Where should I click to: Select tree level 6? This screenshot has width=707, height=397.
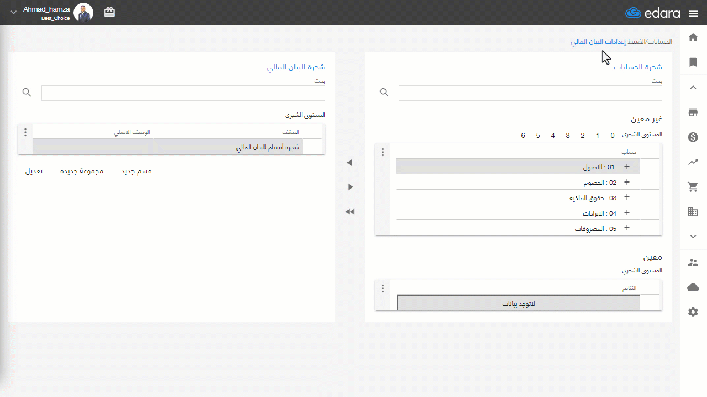(x=523, y=135)
